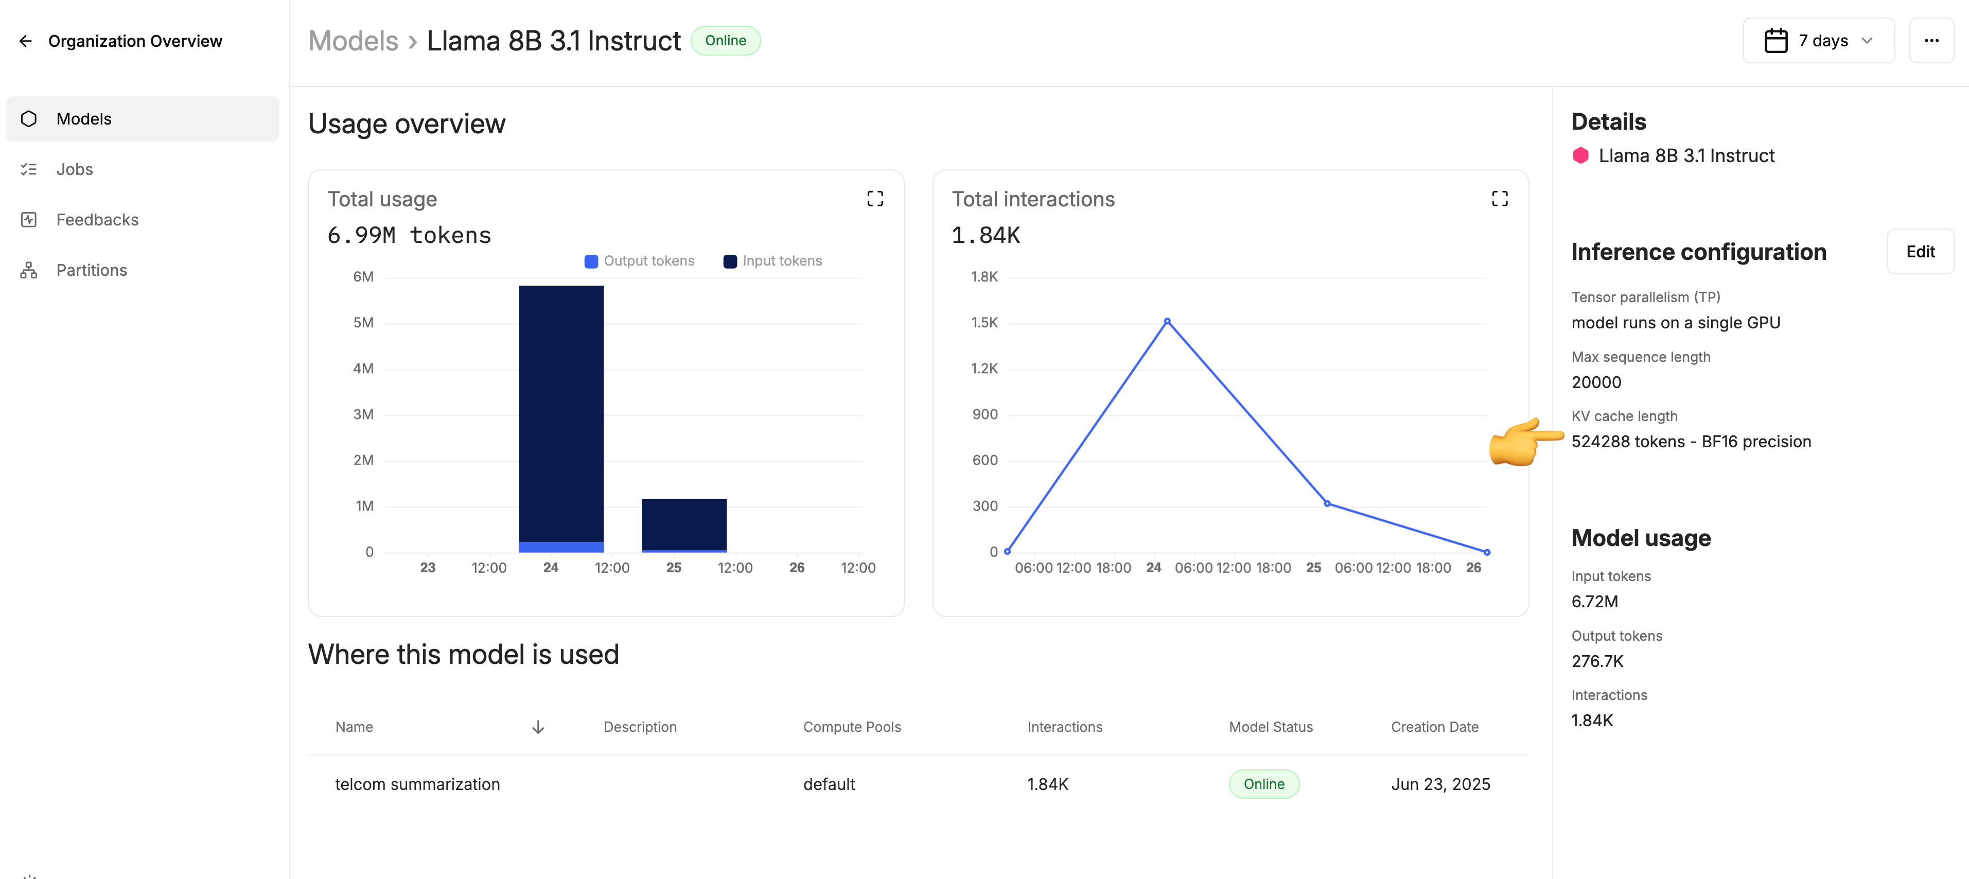Expand the Total usage chart fullscreen

coord(874,199)
